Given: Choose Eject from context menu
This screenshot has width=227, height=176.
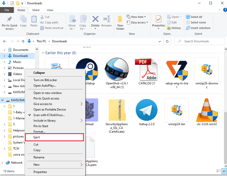Looking at the screenshot, I should [55, 137].
